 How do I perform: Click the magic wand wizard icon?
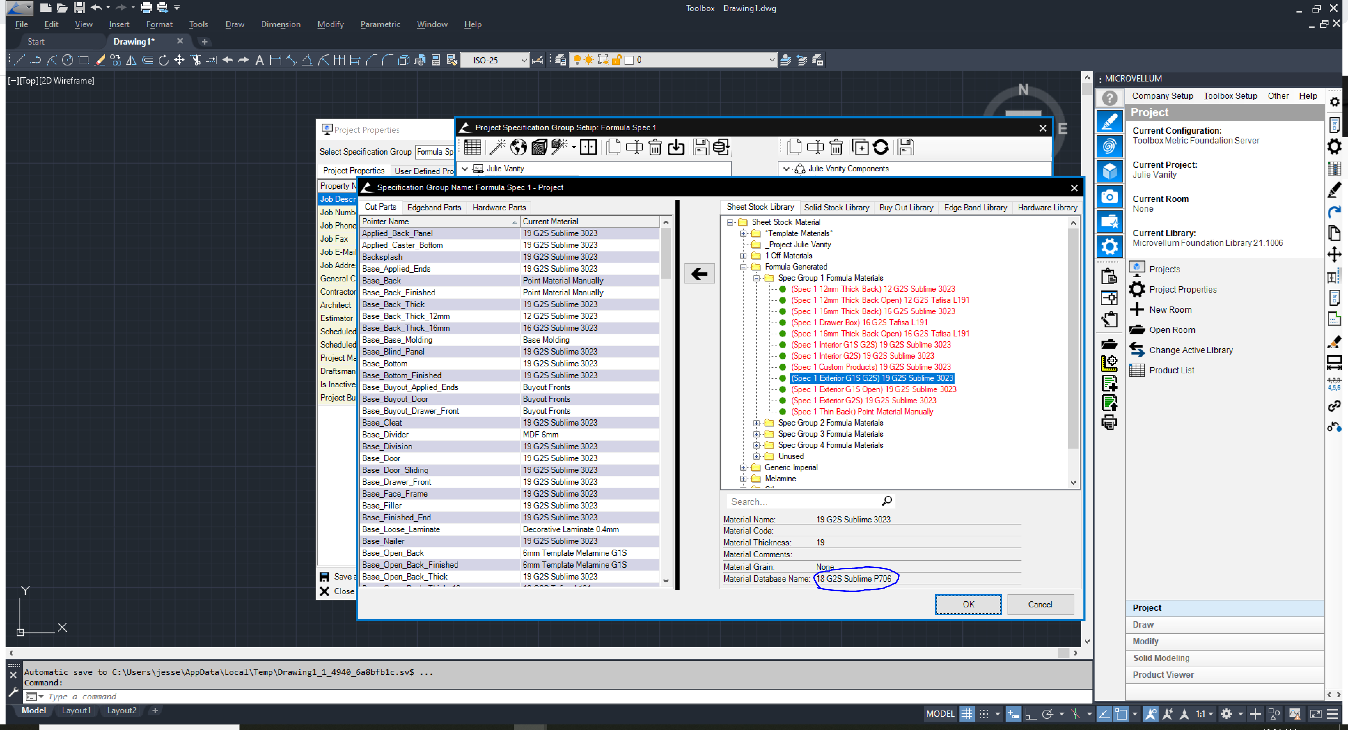pos(497,148)
